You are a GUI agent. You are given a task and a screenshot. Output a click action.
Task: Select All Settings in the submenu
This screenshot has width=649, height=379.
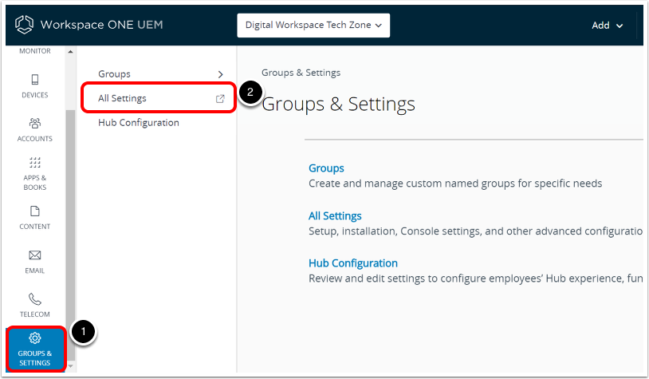pyautogui.click(x=122, y=98)
